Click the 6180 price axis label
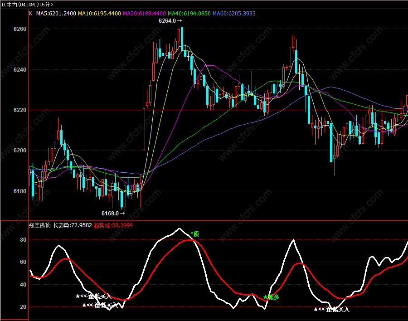The width and height of the screenshot is (408, 321). coord(20,191)
